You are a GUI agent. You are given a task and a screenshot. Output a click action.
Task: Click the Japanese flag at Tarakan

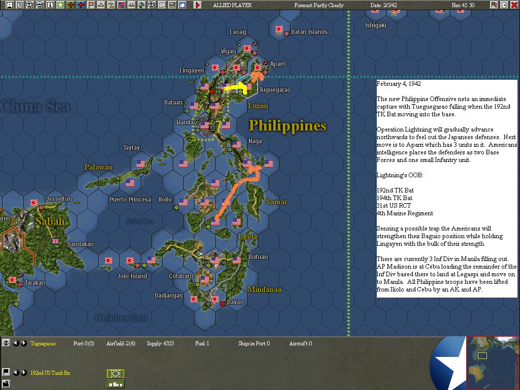(13, 280)
